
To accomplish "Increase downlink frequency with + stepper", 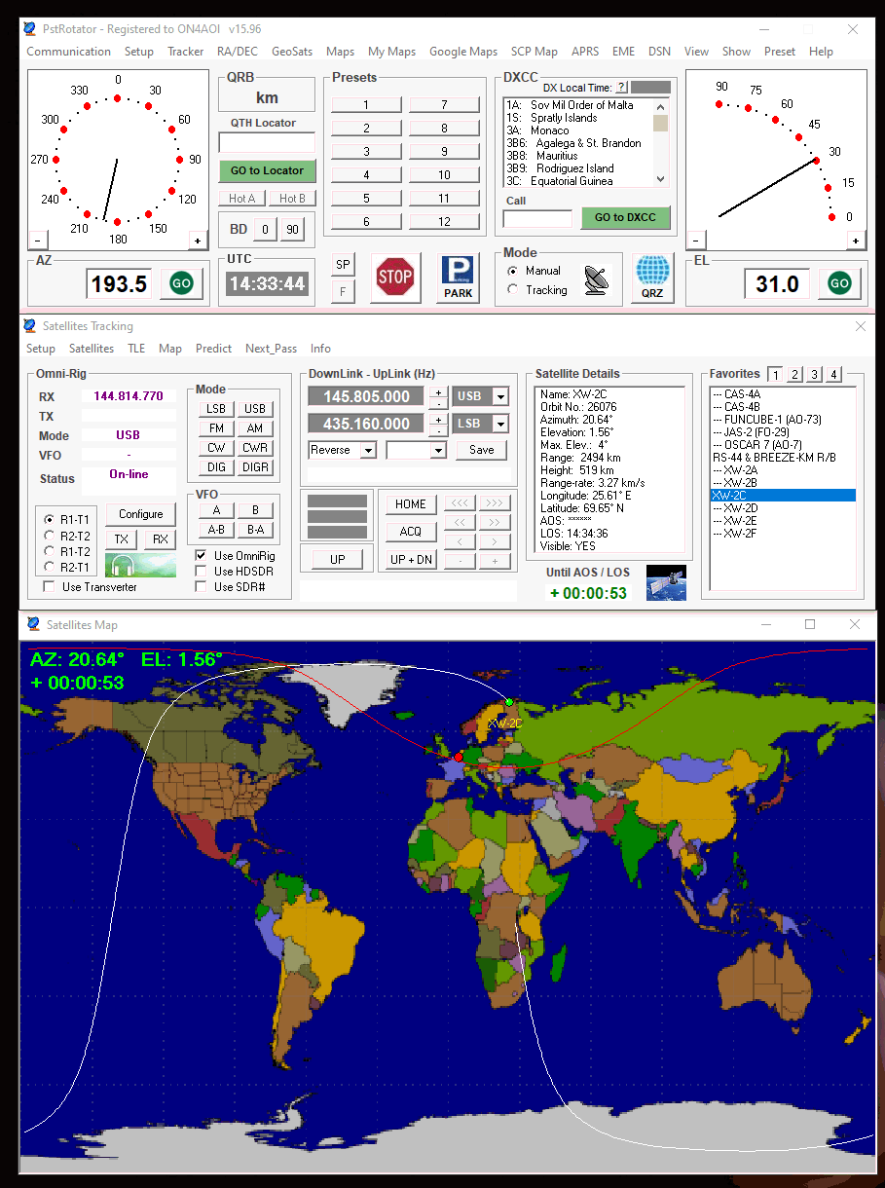I will (x=438, y=391).
